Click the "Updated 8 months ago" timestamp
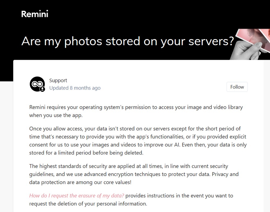 pos(75,88)
